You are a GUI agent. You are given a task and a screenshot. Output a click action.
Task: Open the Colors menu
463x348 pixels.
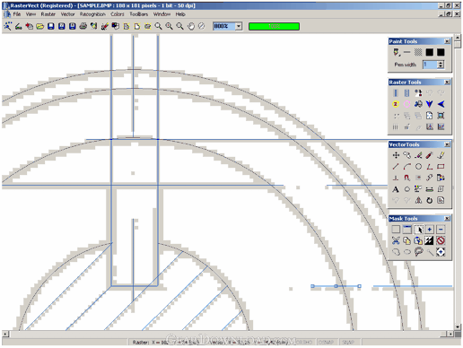(117, 14)
